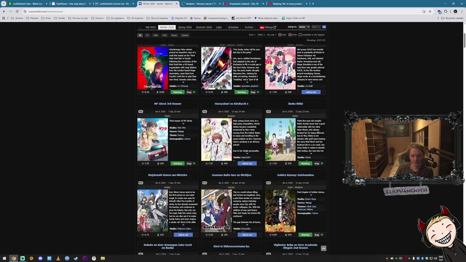Click the Year input field
Screen dimensions: 466x262
coord(316,27)
